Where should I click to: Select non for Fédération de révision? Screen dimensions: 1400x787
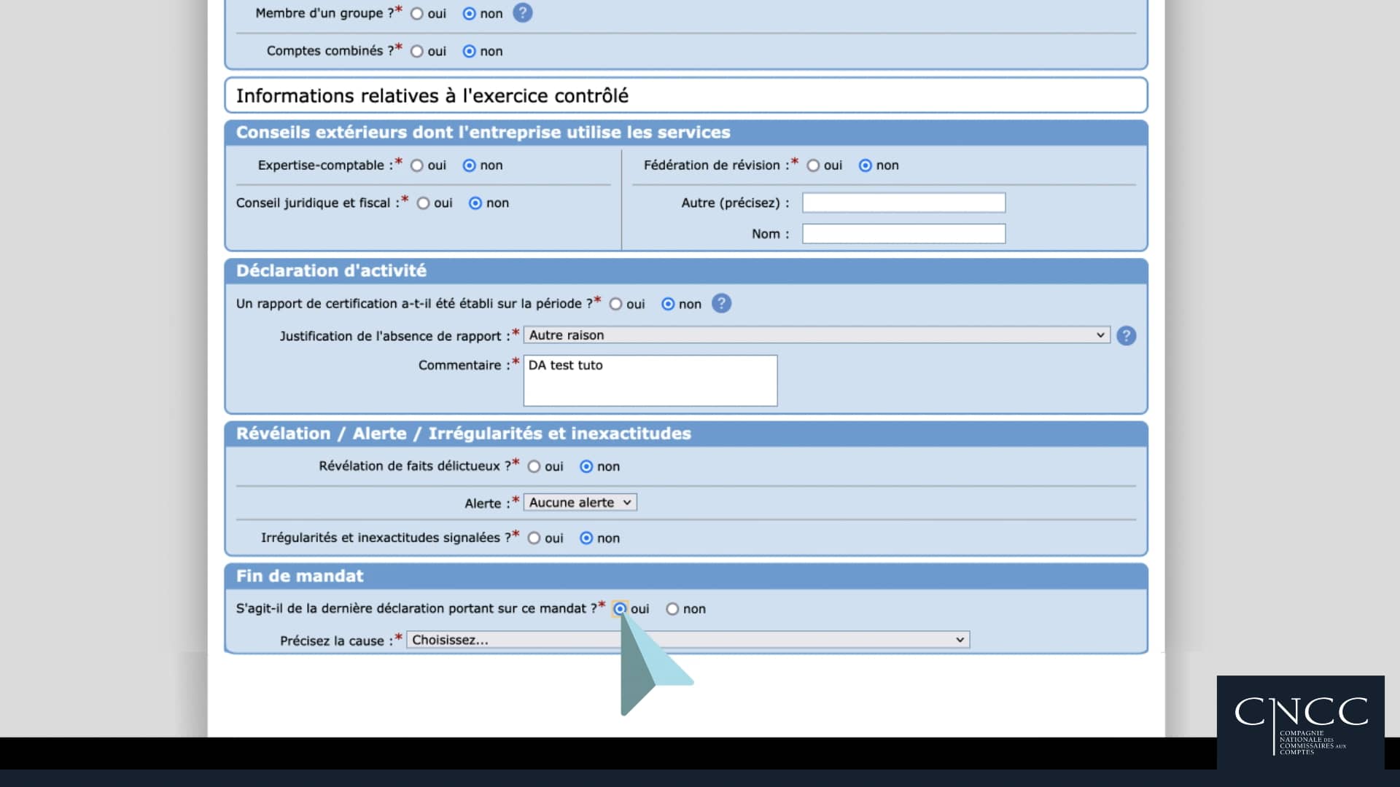point(865,166)
